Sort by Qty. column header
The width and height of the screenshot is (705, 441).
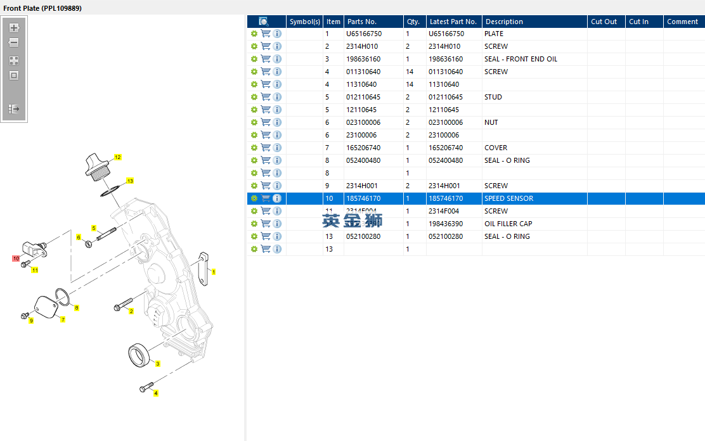click(415, 22)
